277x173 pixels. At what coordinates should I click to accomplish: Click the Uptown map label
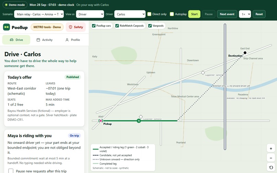pos(151,72)
